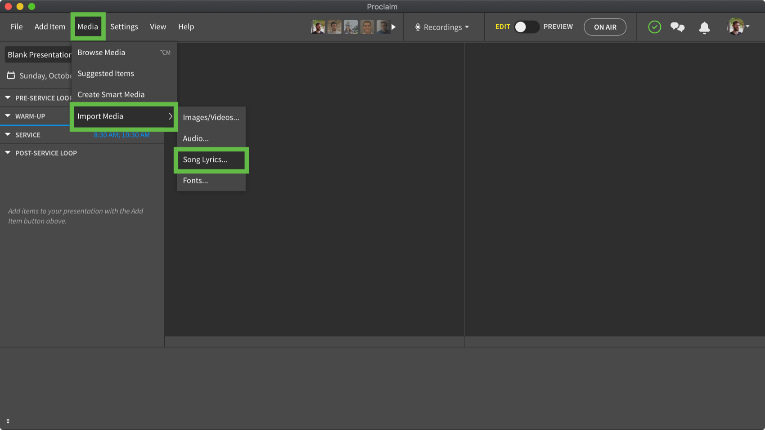Click the double chevron icon at bottom left
765x430 pixels.
(x=8, y=421)
